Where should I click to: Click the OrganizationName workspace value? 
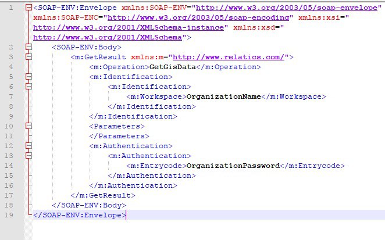click(x=224, y=96)
